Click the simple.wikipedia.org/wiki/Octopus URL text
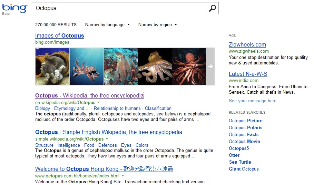 (x=69, y=139)
